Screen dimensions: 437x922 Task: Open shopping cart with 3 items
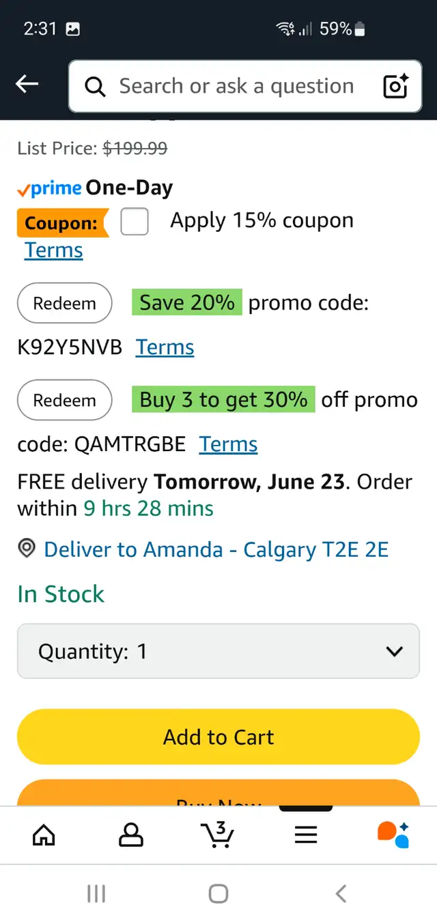click(218, 834)
